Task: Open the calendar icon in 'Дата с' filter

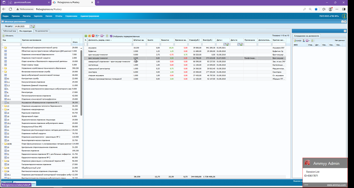Action: [x=225, y=44]
